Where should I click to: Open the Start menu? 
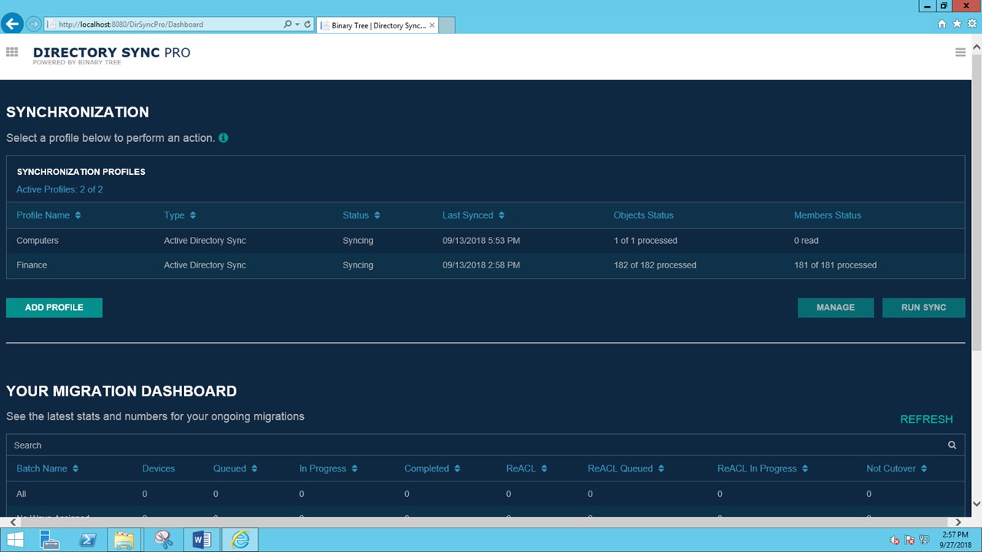15,540
